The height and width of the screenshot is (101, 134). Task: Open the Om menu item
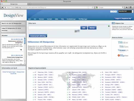click(35, 19)
